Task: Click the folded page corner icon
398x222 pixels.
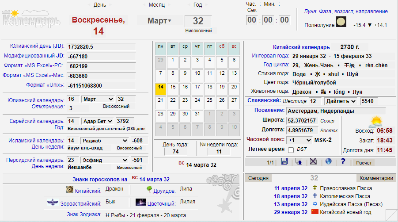Action: (391, 215)
